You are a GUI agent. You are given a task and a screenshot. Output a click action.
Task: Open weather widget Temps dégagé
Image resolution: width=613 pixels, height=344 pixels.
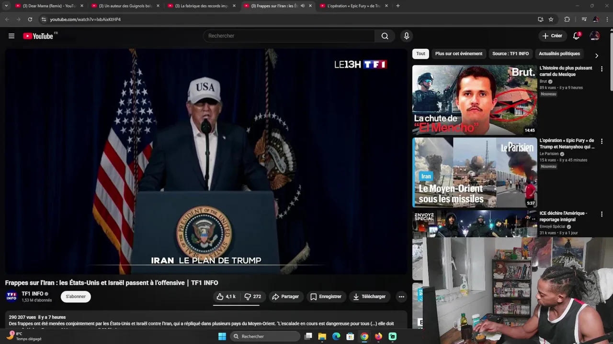[x=23, y=336]
